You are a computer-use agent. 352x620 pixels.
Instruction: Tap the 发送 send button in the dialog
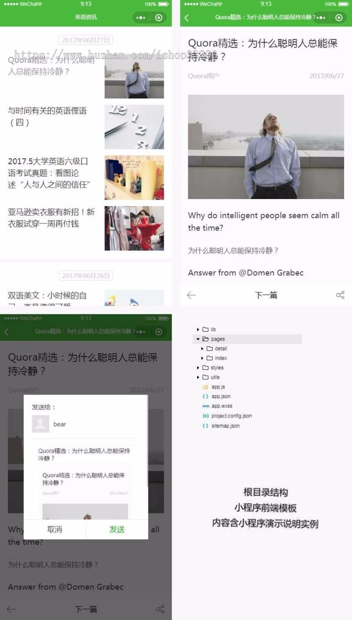pos(117,529)
